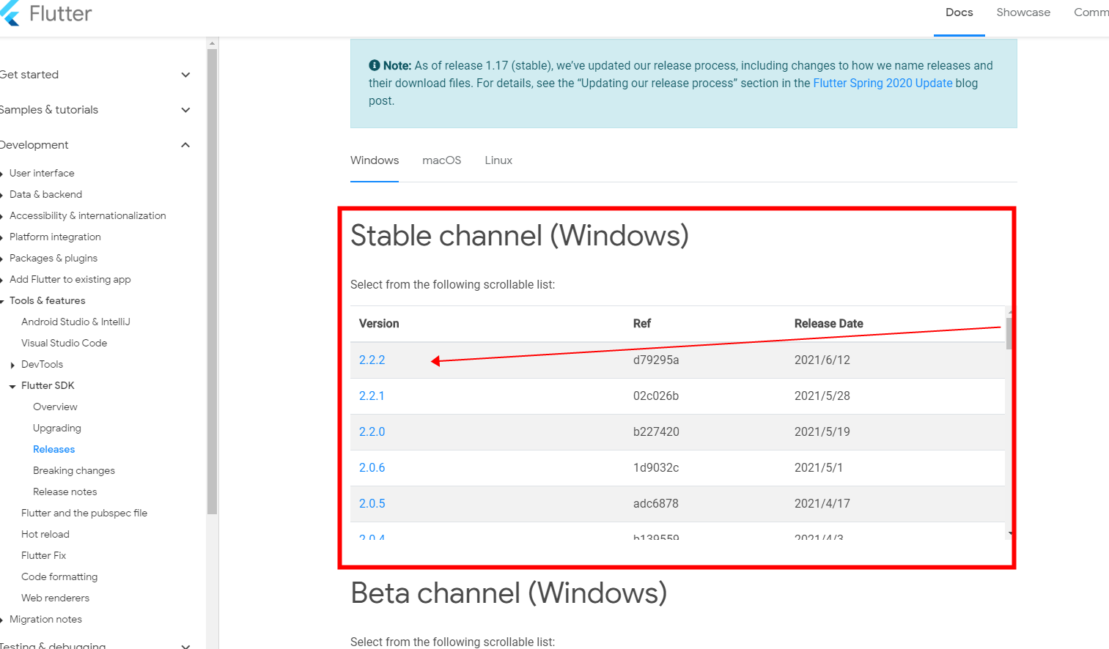1109x649 pixels.
Task: Open Packages & plugins sidebar item
Action: click(54, 259)
